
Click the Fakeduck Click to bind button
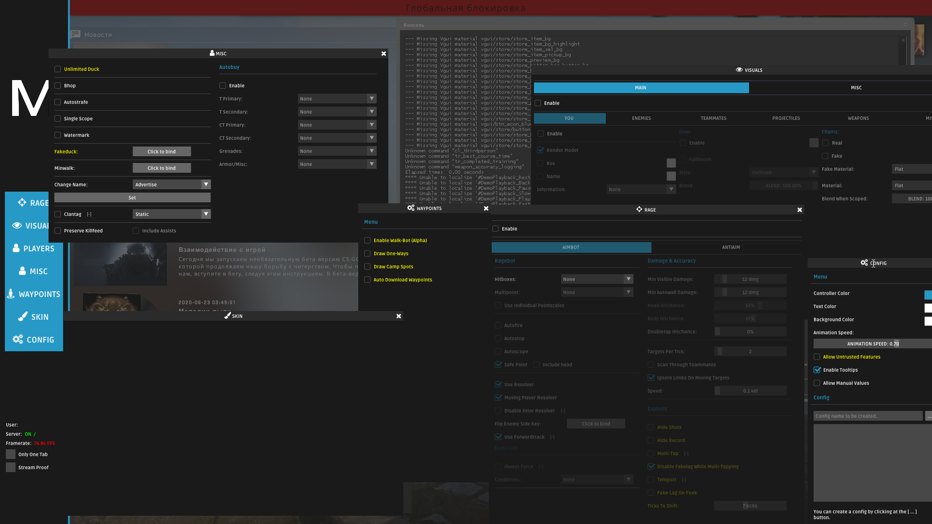[x=162, y=152]
